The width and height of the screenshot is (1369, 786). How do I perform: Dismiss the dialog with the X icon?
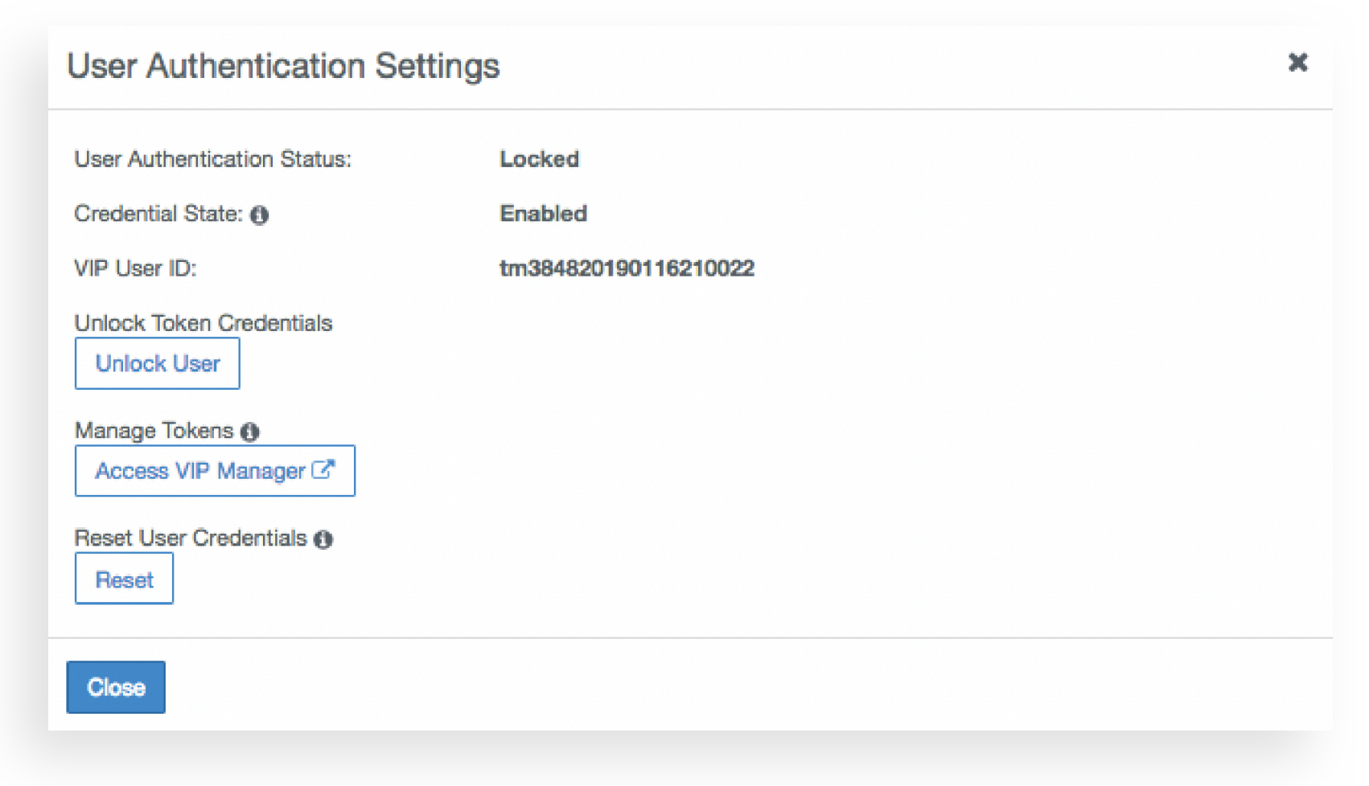(x=1297, y=63)
